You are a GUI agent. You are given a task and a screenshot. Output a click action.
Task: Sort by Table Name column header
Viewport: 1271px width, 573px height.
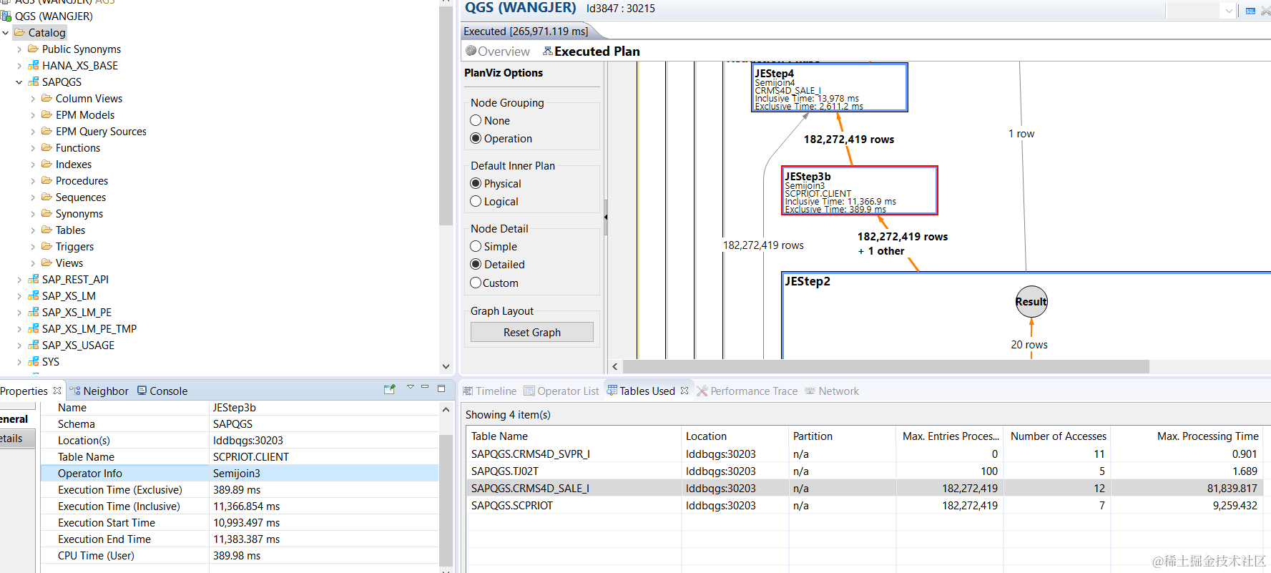[574, 436]
